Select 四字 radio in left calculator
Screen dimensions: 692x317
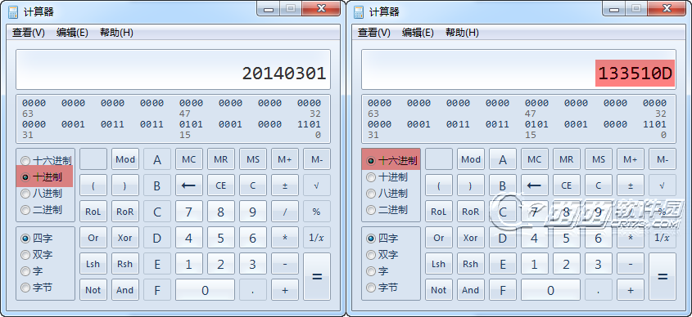click(37, 239)
